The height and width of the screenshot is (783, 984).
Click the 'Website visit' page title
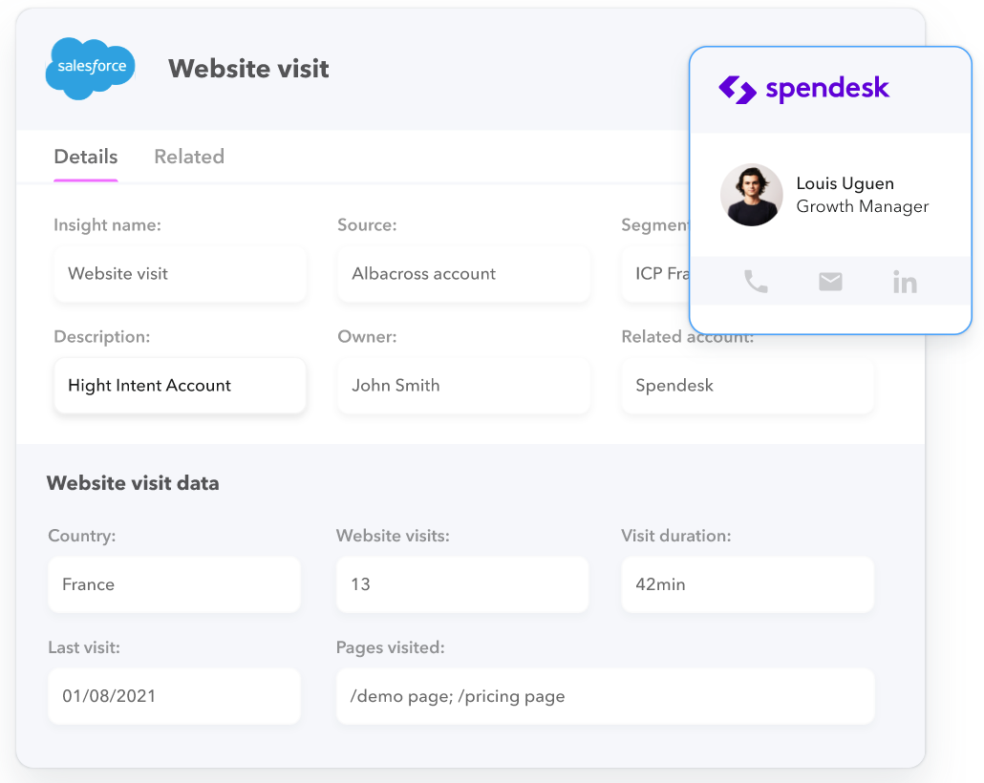point(248,69)
